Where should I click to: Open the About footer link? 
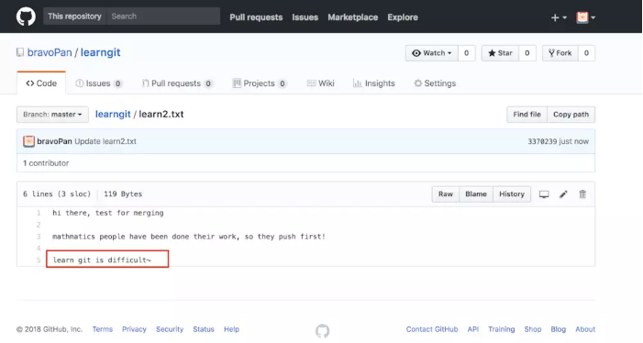point(585,329)
